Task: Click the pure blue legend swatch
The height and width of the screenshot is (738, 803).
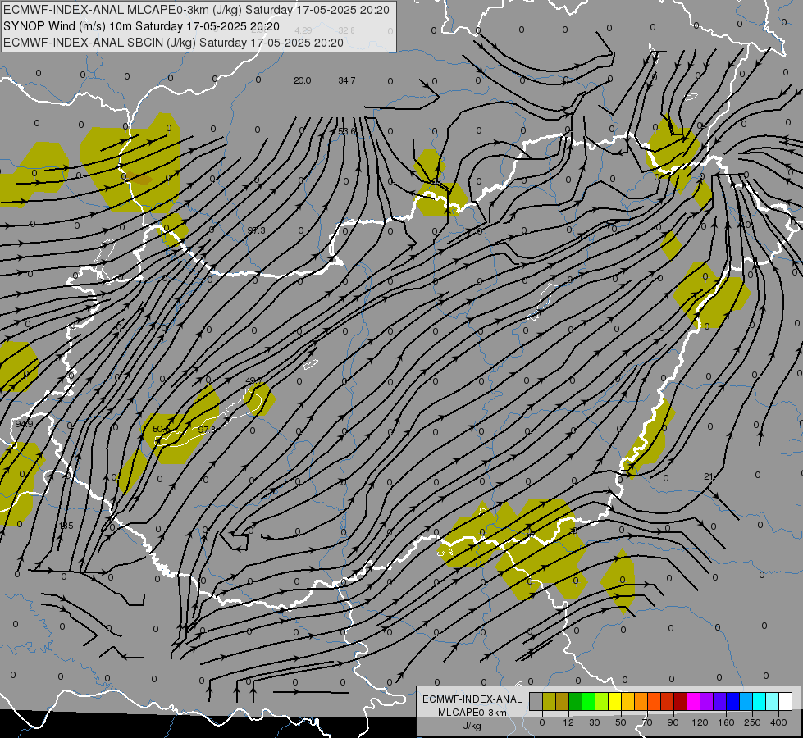Action: tap(732, 701)
